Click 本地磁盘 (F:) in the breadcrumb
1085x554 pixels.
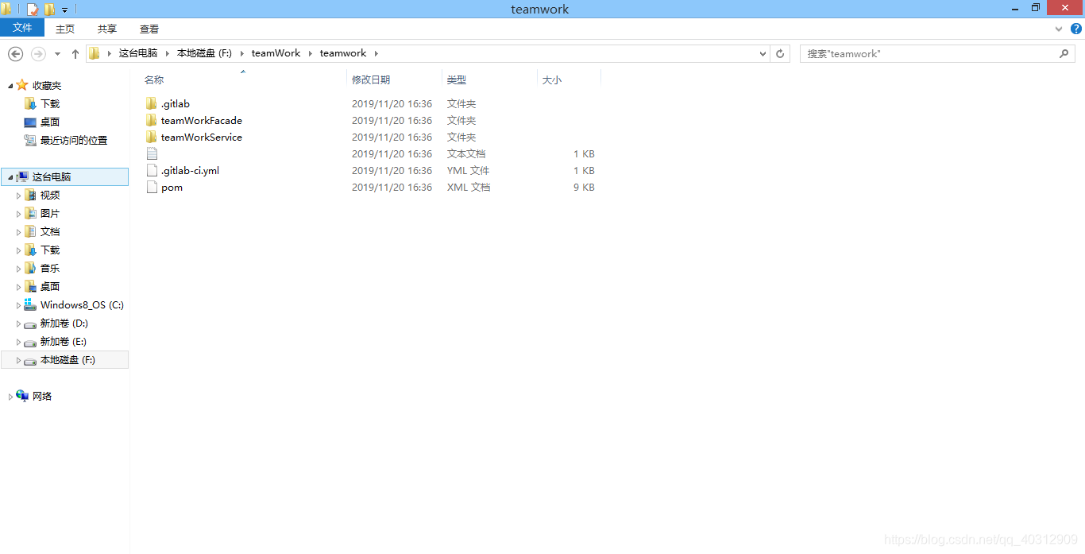(204, 53)
